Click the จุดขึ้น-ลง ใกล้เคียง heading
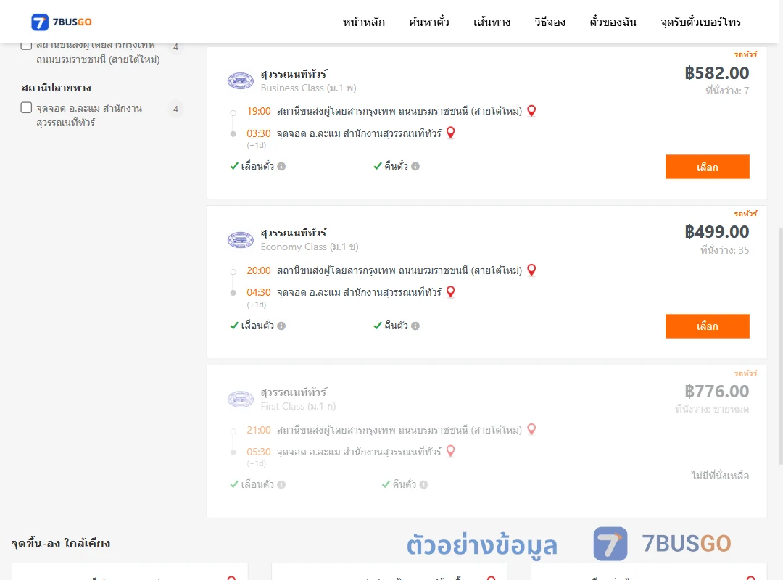 [x=60, y=544]
